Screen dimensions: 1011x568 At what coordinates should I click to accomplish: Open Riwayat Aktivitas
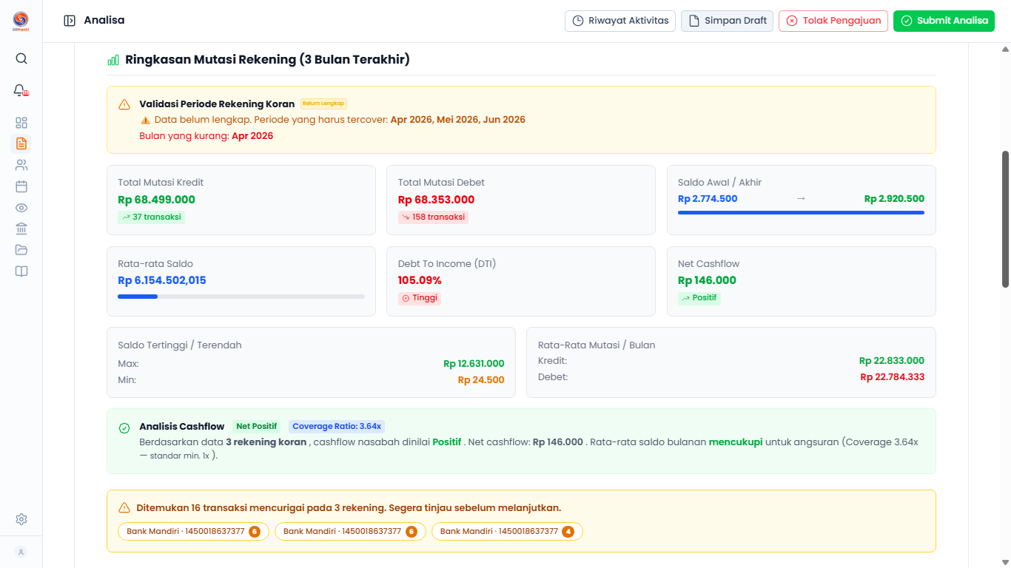coord(620,21)
